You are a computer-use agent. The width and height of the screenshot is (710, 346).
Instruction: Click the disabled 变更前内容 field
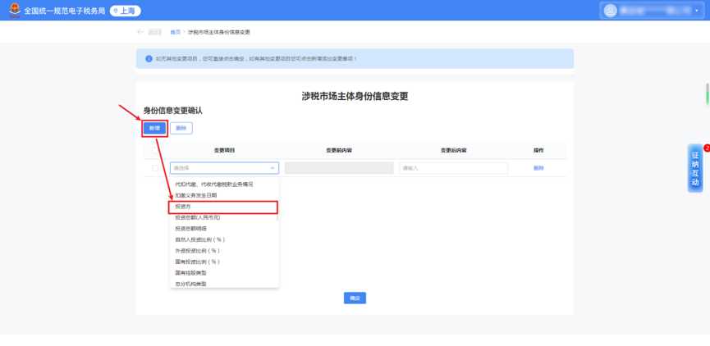click(339, 168)
